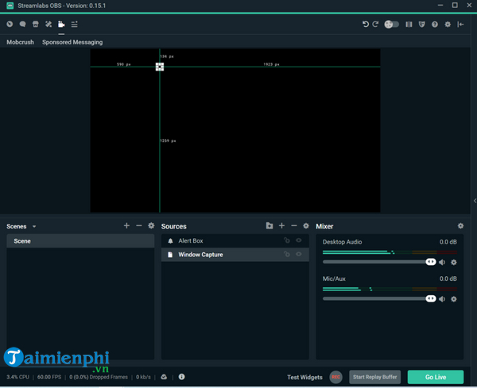
Task: Click the Go Live button
Action: (x=436, y=377)
